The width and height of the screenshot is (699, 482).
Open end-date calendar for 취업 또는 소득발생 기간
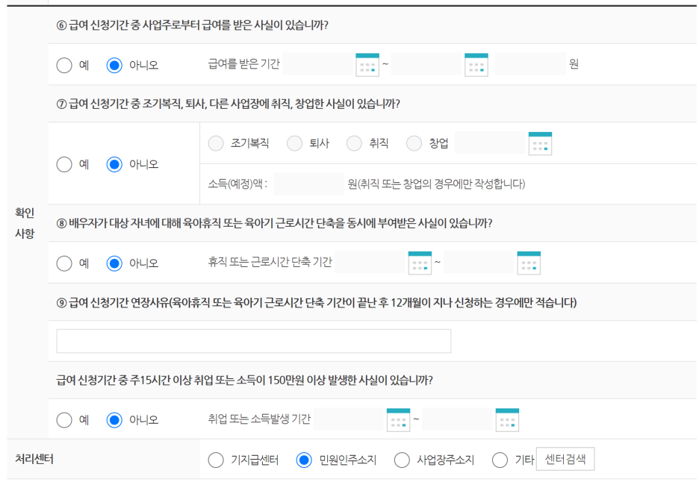click(507, 419)
